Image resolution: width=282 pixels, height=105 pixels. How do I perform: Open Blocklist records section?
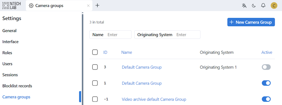tap(17, 86)
